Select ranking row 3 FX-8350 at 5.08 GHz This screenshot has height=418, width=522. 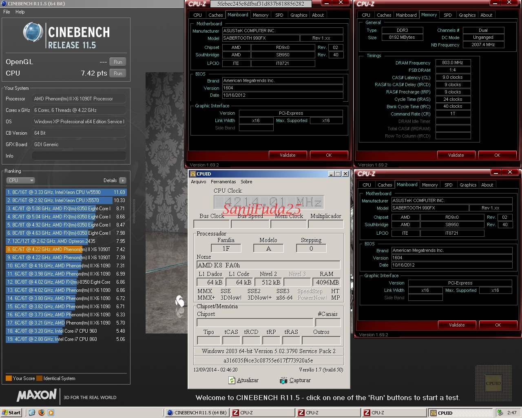pyautogui.click(x=66, y=209)
